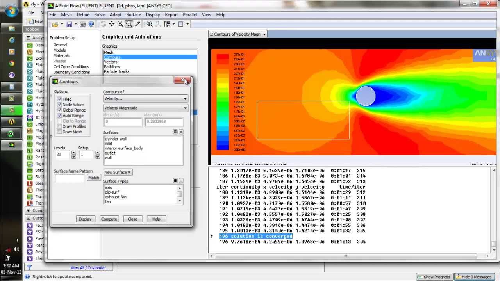The width and height of the screenshot is (500, 281).
Task: Collapse the Analysis Systems toolbox group
Action: [x=28, y=38]
